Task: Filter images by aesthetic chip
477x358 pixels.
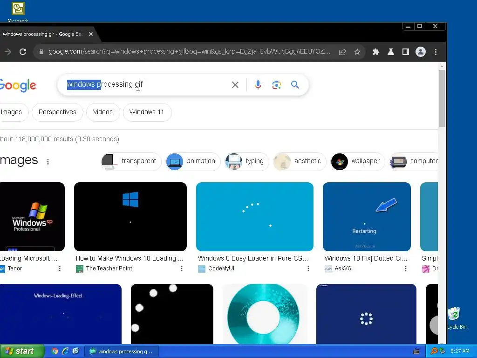Action: point(300,161)
